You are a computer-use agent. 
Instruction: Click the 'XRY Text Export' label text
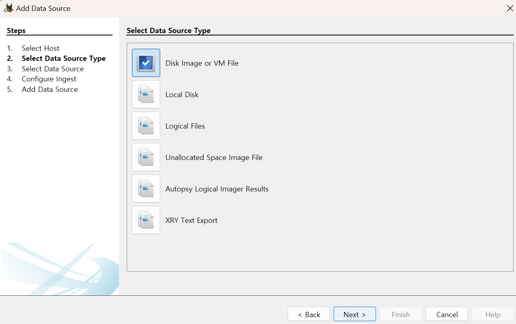[x=191, y=220]
